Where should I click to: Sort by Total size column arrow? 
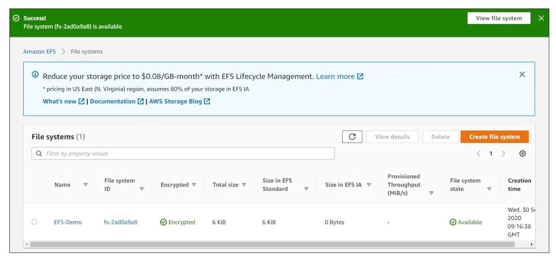pyautogui.click(x=244, y=185)
